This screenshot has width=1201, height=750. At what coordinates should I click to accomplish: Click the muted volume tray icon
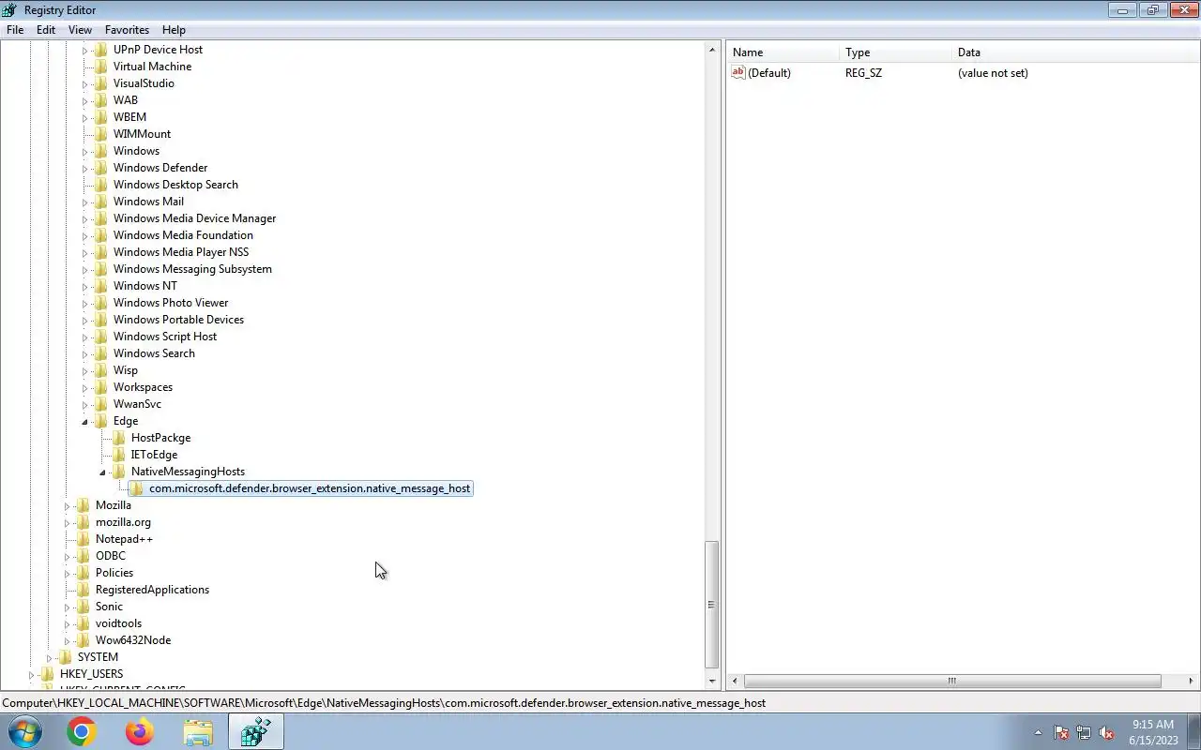click(x=1107, y=733)
